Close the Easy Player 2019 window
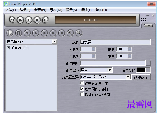 tap(151, 4)
